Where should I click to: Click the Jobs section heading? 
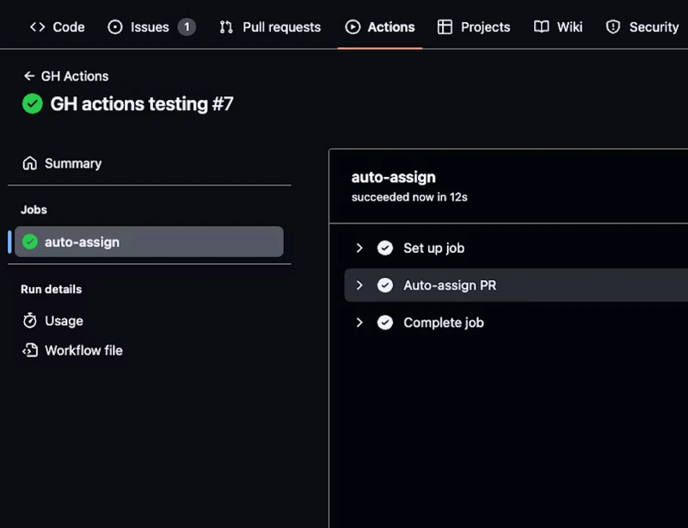coord(34,210)
